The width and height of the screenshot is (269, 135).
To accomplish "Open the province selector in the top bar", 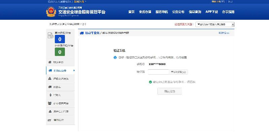I will point(80,2).
